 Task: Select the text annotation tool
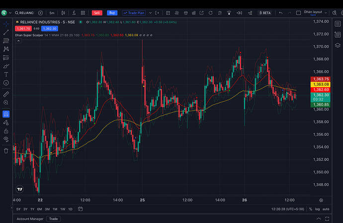pyautogui.click(x=6, y=75)
